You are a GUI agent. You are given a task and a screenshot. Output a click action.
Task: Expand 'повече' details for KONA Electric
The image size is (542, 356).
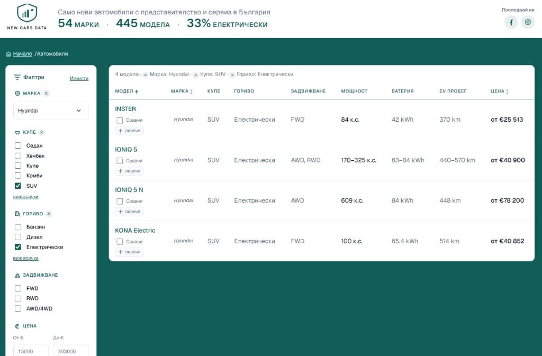tap(129, 252)
